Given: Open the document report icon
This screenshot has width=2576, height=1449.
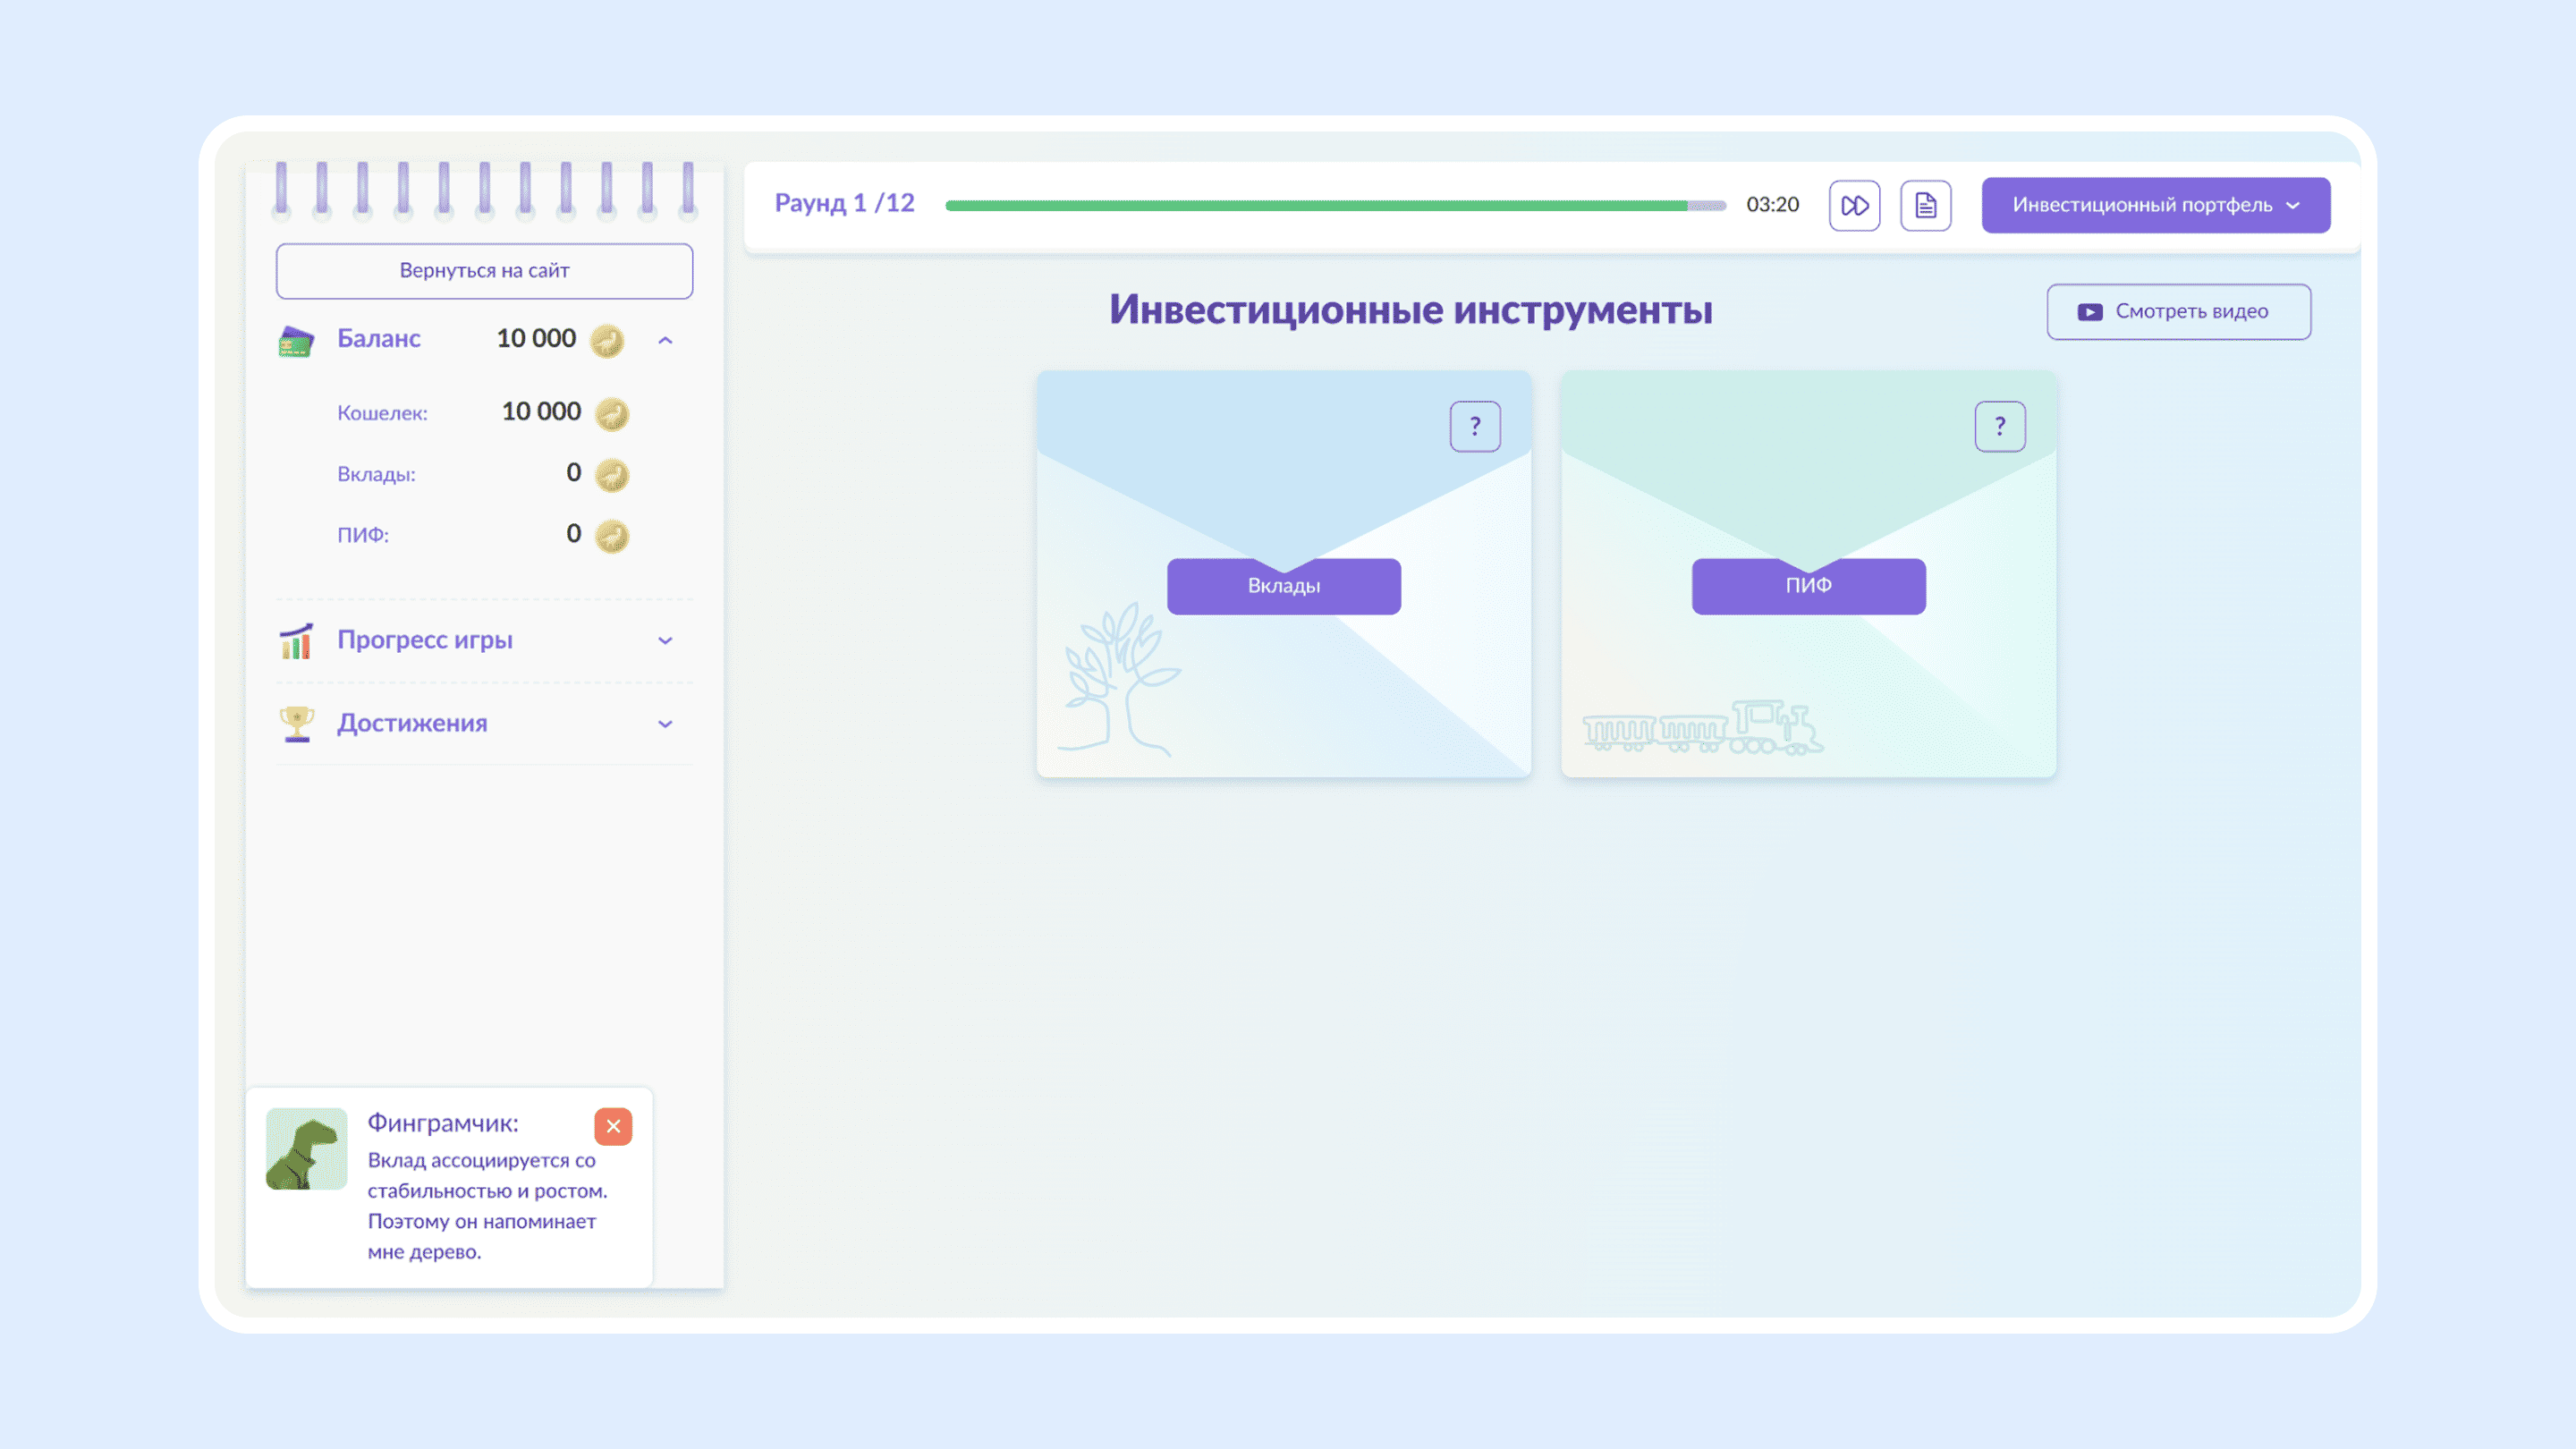Looking at the screenshot, I should coord(1925,205).
